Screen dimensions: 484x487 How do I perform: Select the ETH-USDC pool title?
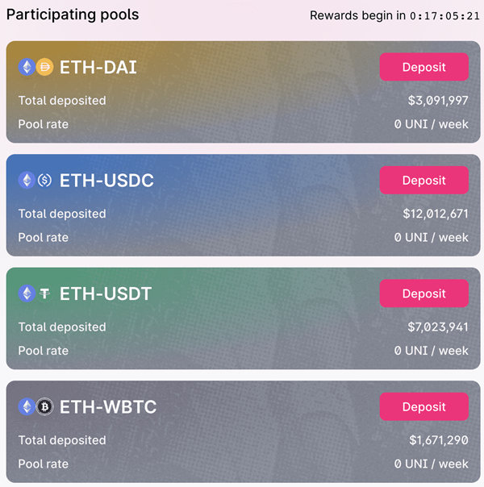point(106,181)
